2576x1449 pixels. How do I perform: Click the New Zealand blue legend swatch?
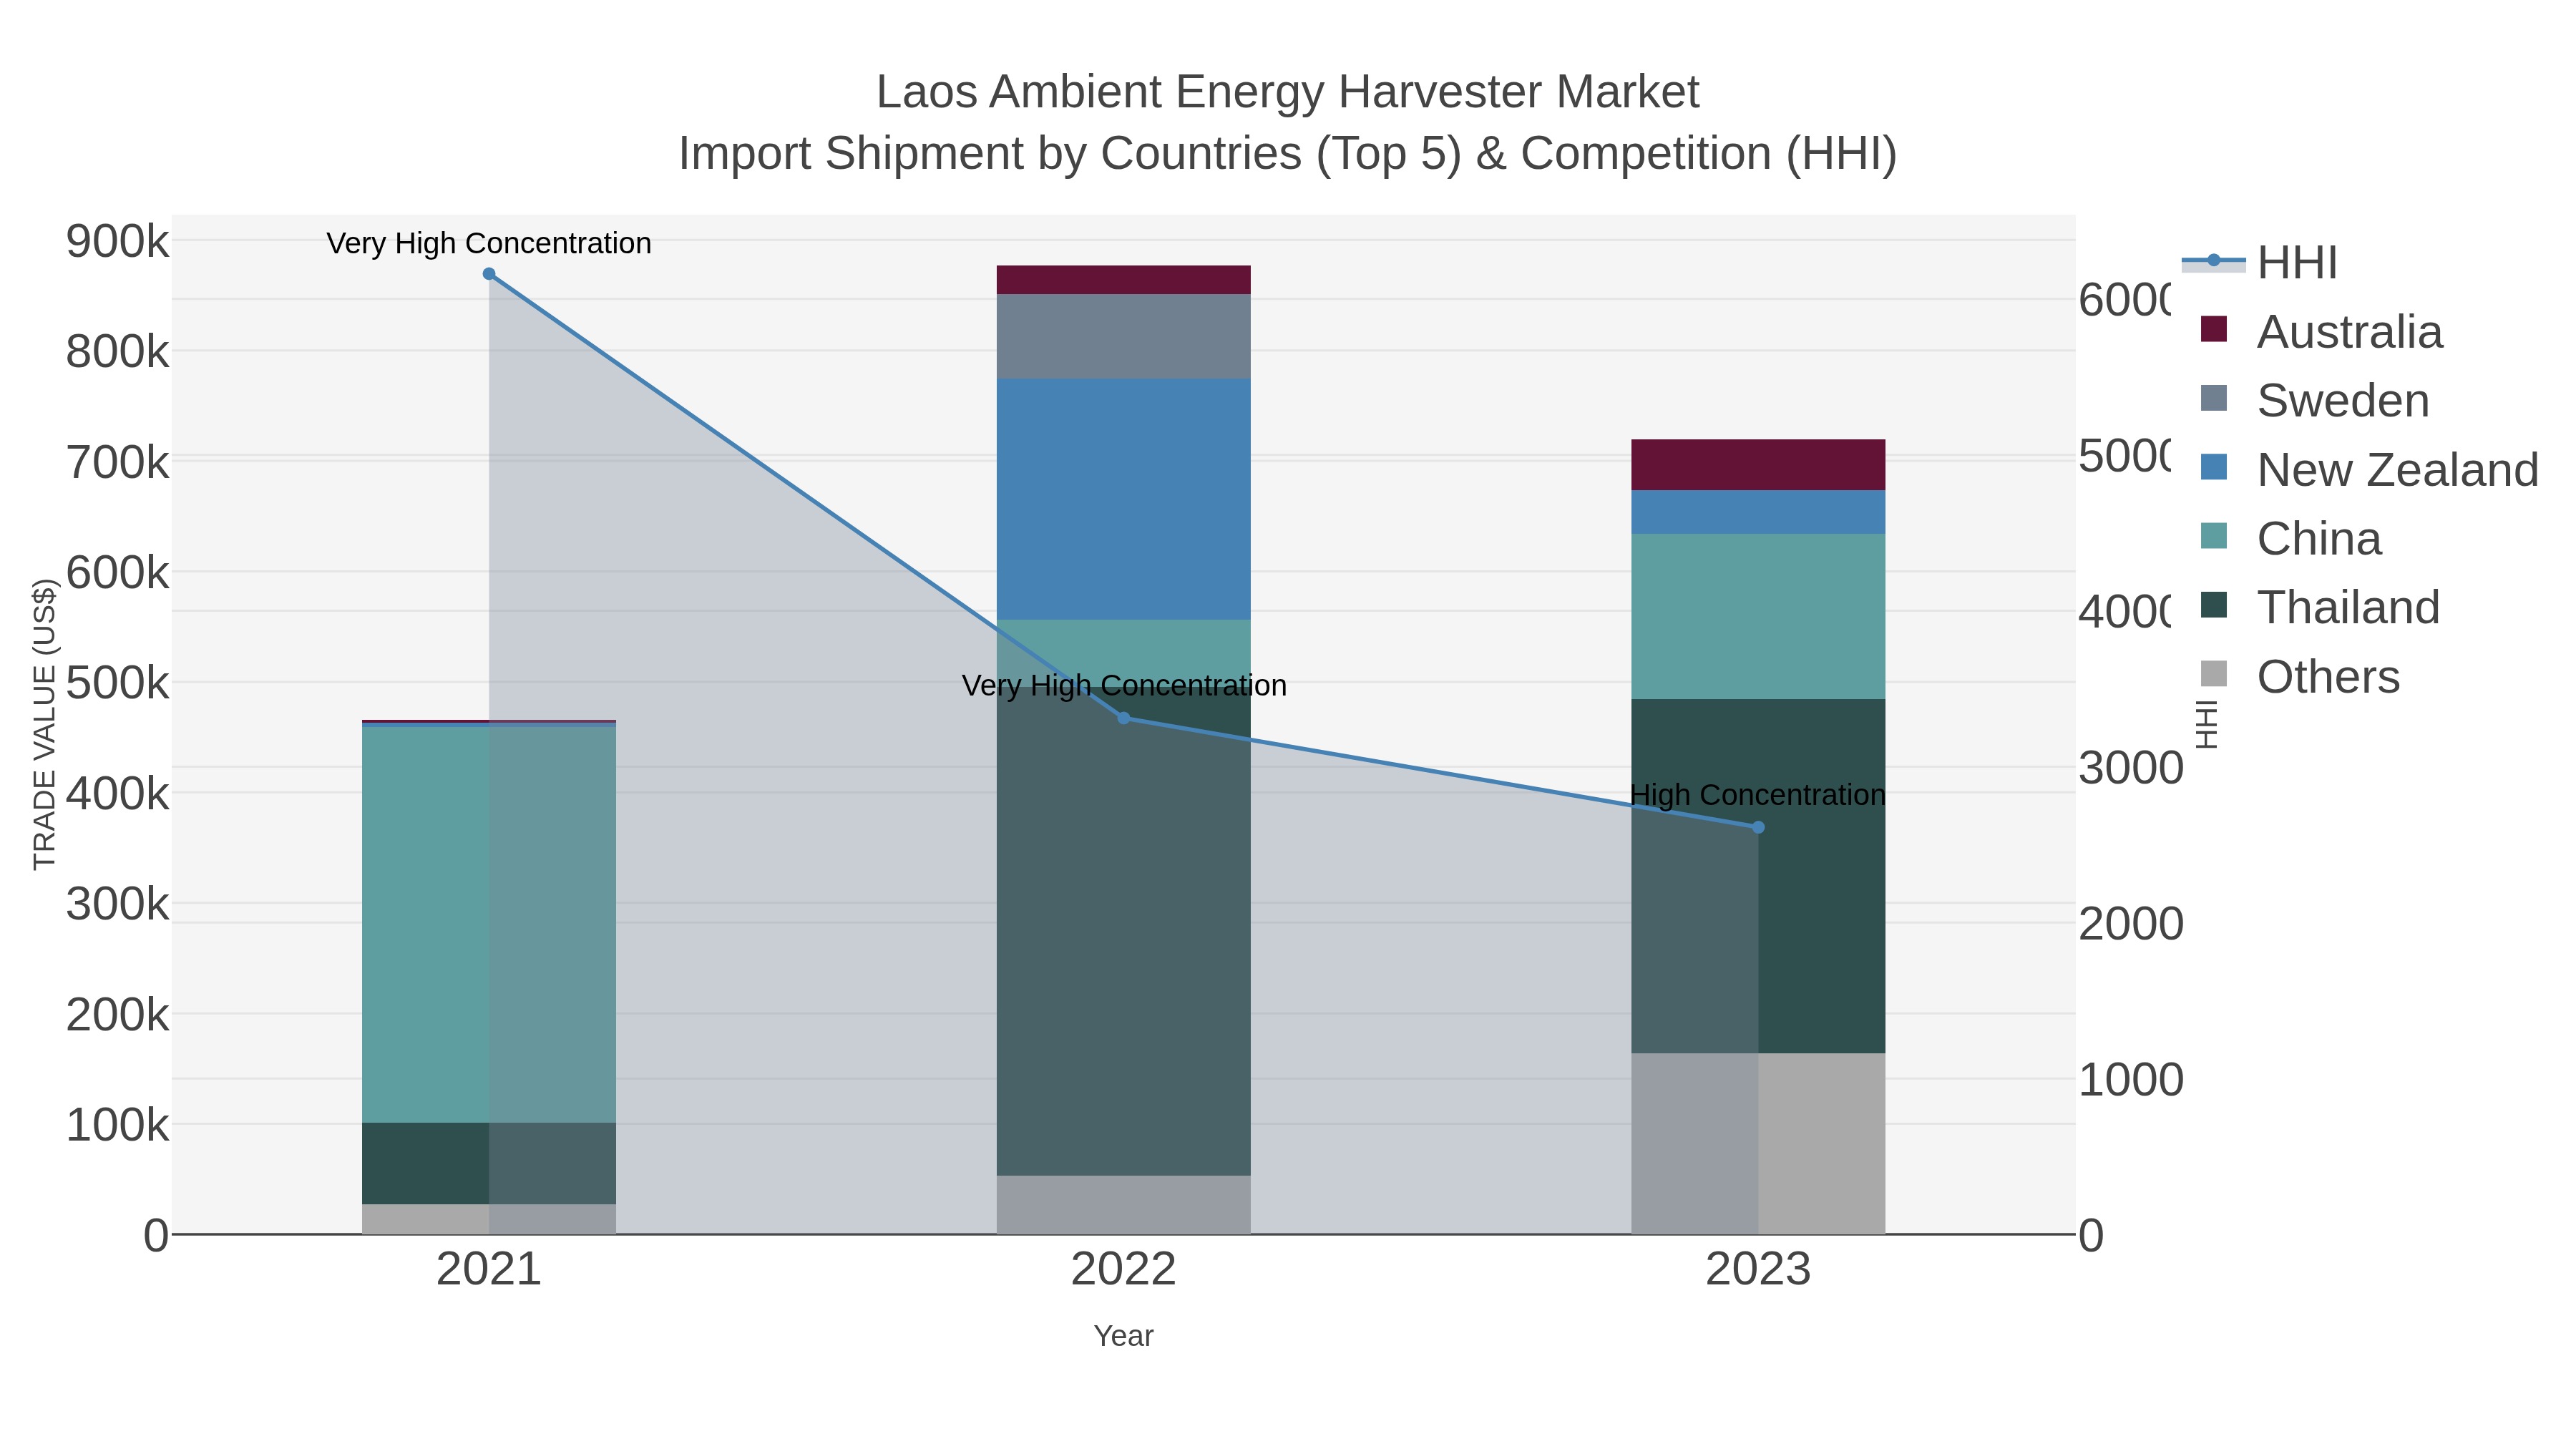[x=2214, y=467]
